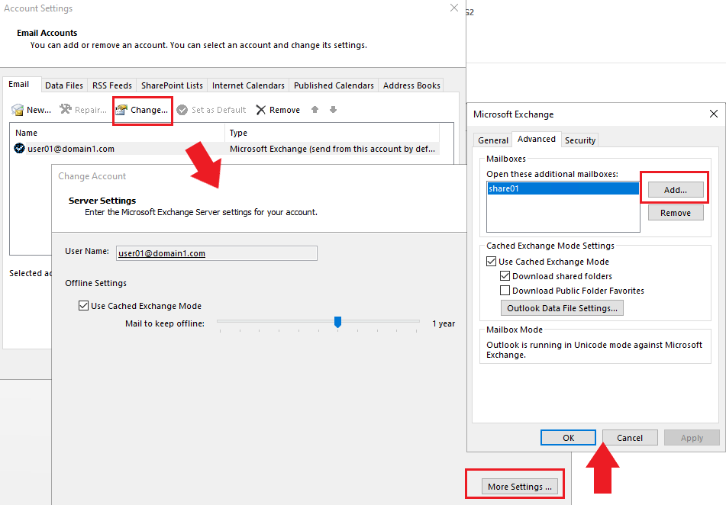726x505 pixels.
Task: Open the Data Files tab
Action: 64,85
